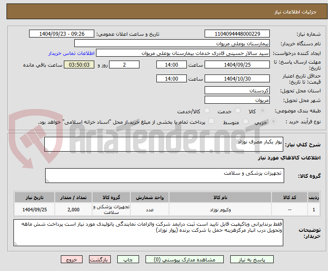Click the quantity cell 2,000

(73, 209)
